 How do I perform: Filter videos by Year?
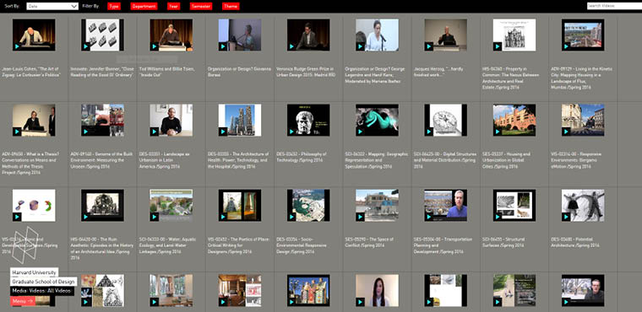pyautogui.click(x=174, y=6)
